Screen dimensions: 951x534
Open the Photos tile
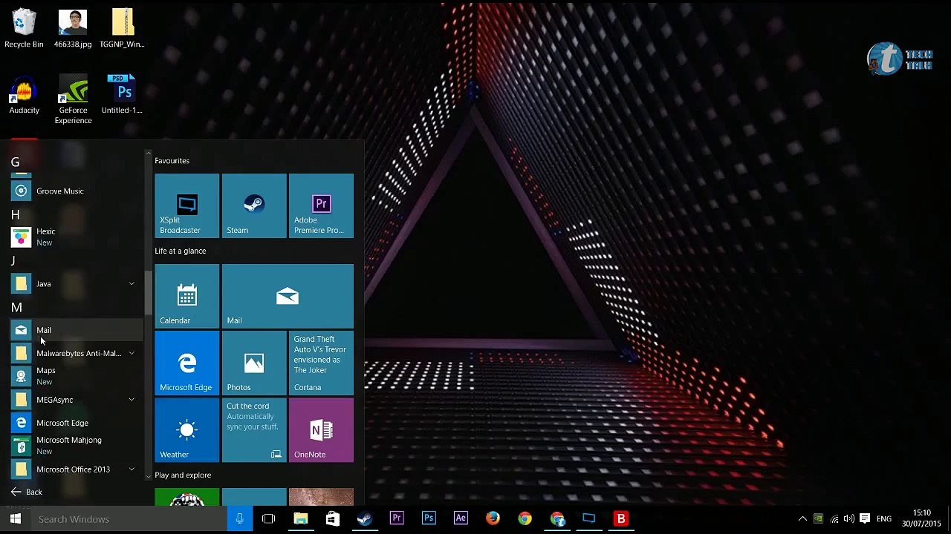point(254,363)
